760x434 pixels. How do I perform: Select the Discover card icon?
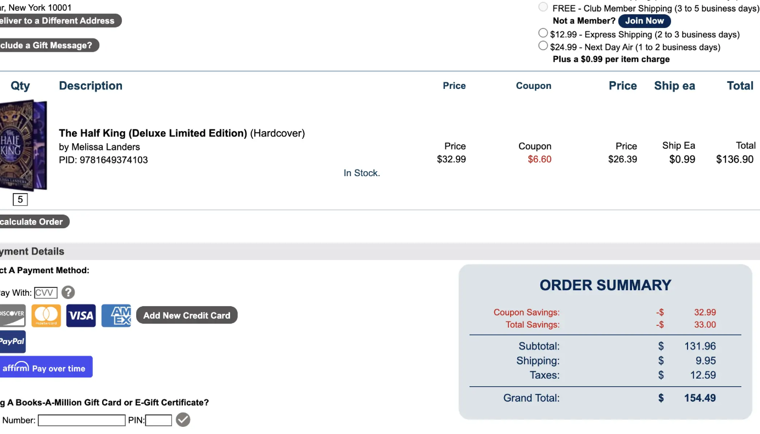pos(12,315)
